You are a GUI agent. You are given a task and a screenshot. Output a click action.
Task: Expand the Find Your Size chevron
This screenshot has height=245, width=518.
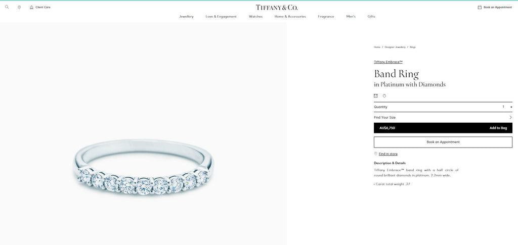pyautogui.click(x=510, y=117)
